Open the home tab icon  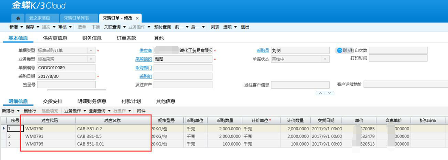(x=18, y=18)
